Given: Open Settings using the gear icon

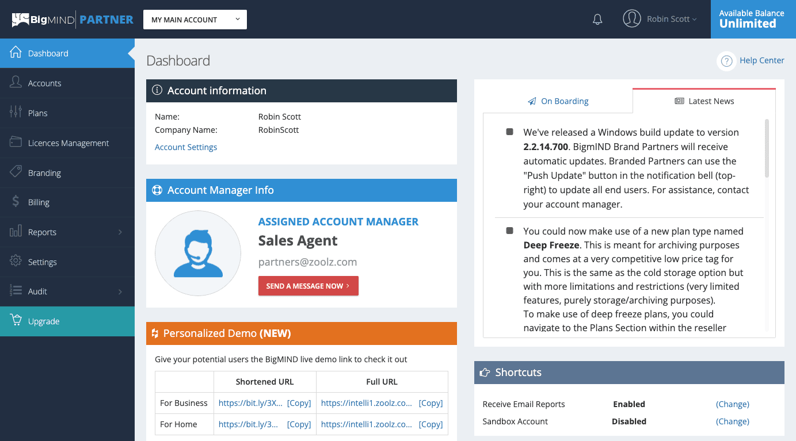Looking at the screenshot, I should pos(16,262).
